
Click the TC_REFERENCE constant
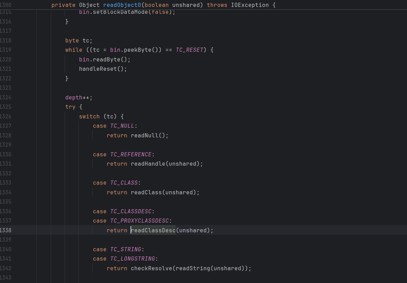click(130, 155)
